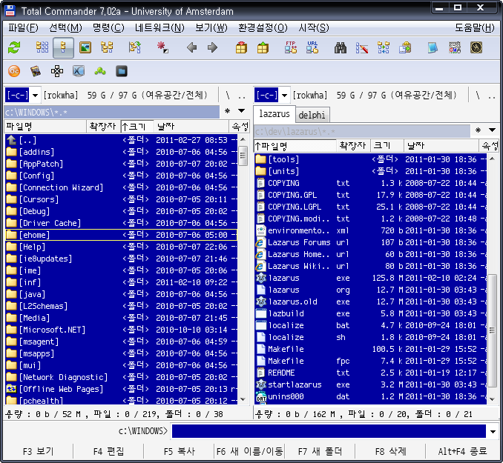This screenshot has height=463, width=503.
Task: Open the directory tree view icon
Action: [x=107, y=47]
